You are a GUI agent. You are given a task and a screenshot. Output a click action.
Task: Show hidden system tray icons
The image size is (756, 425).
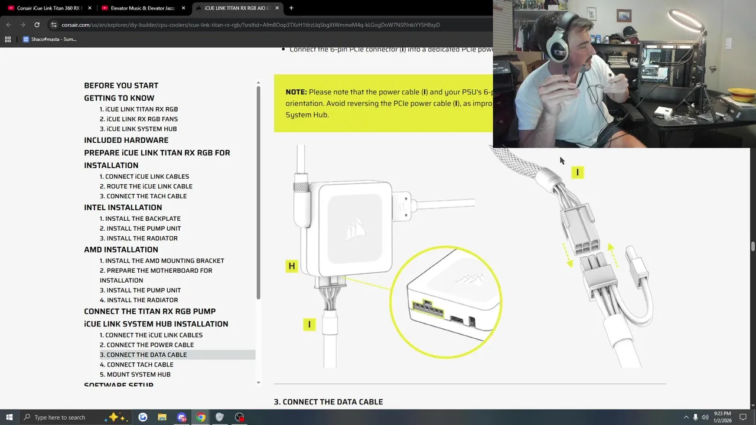pyautogui.click(x=686, y=417)
